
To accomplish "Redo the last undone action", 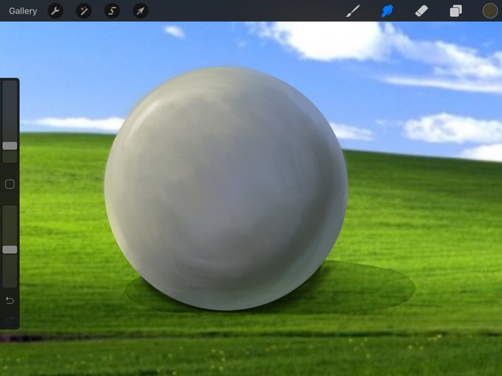I will click(x=10, y=320).
